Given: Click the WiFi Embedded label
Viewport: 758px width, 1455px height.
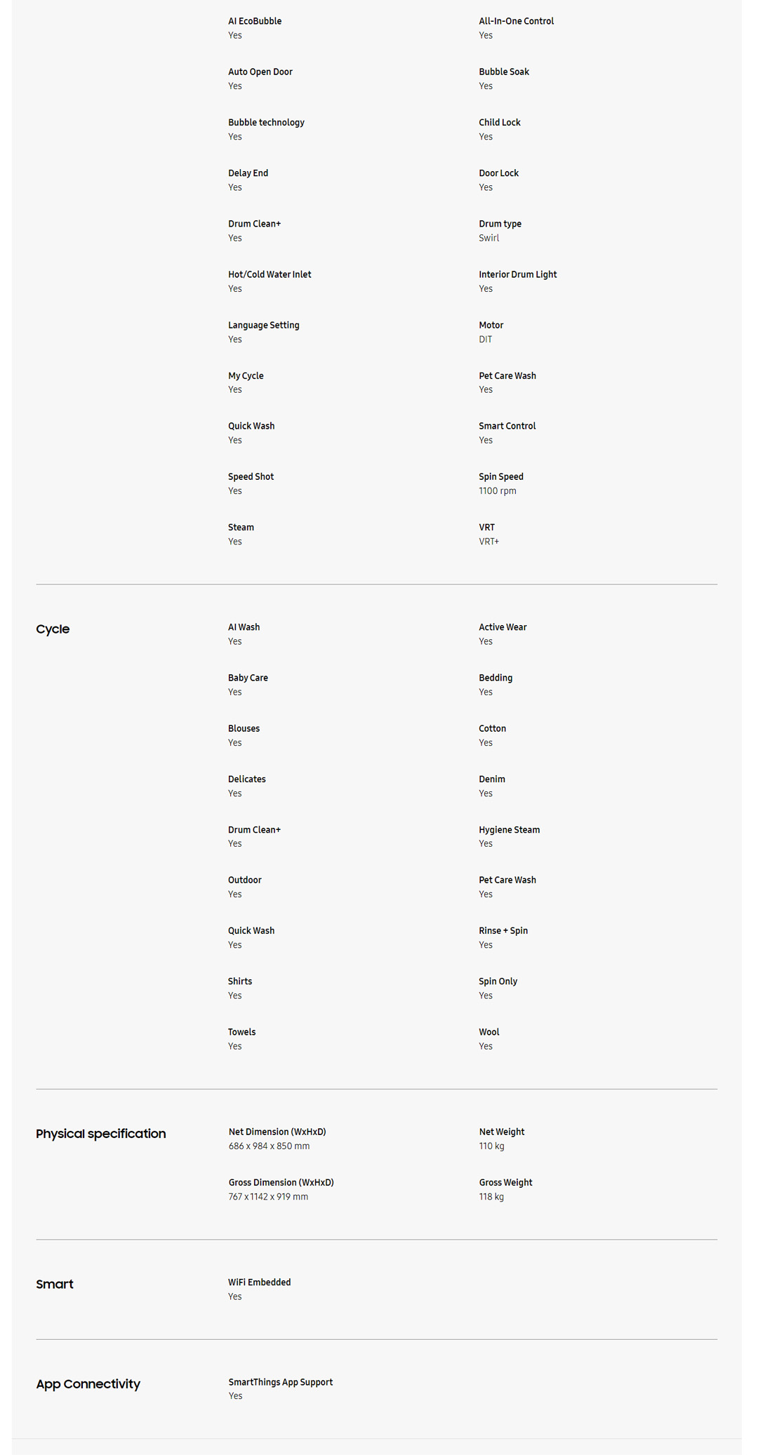Looking at the screenshot, I should (x=259, y=1282).
